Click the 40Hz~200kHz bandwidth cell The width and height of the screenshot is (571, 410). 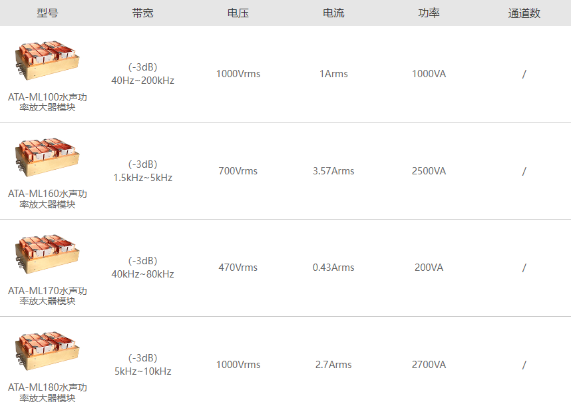click(x=142, y=81)
